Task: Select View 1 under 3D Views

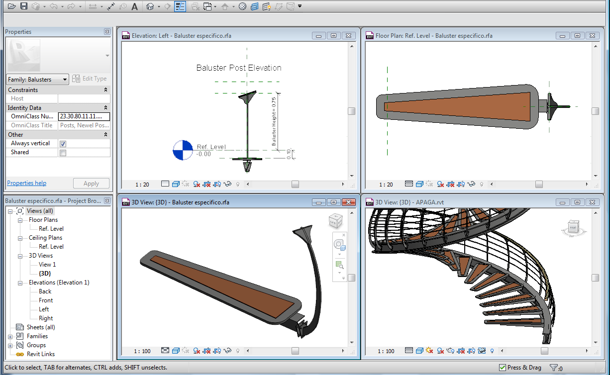Action: pyautogui.click(x=47, y=265)
